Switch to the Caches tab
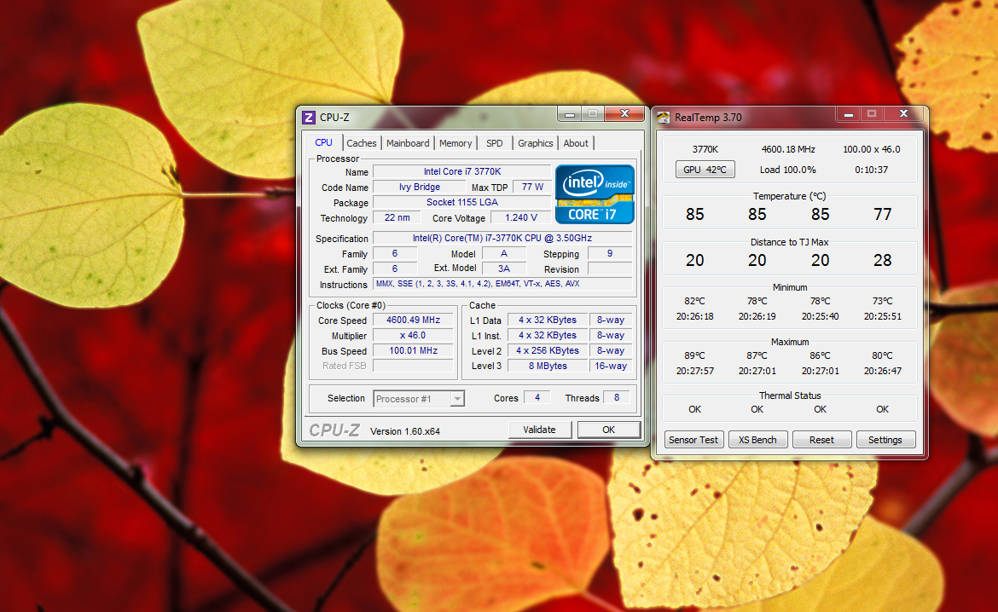Viewport: 998px width, 612px height. coord(362,143)
